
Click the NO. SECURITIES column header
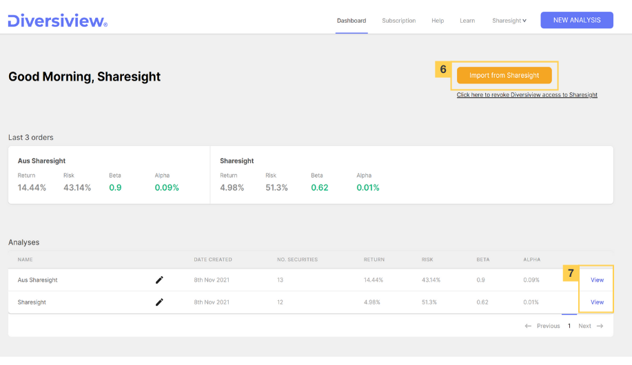point(297,260)
